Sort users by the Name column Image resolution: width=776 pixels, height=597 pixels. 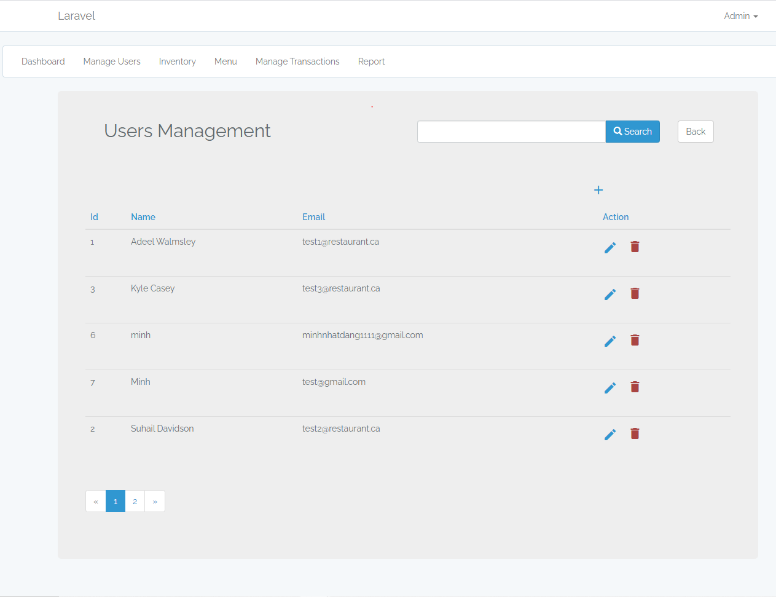pos(143,217)
